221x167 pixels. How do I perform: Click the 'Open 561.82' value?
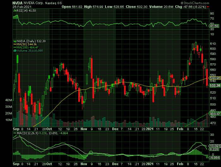point(72,7)
